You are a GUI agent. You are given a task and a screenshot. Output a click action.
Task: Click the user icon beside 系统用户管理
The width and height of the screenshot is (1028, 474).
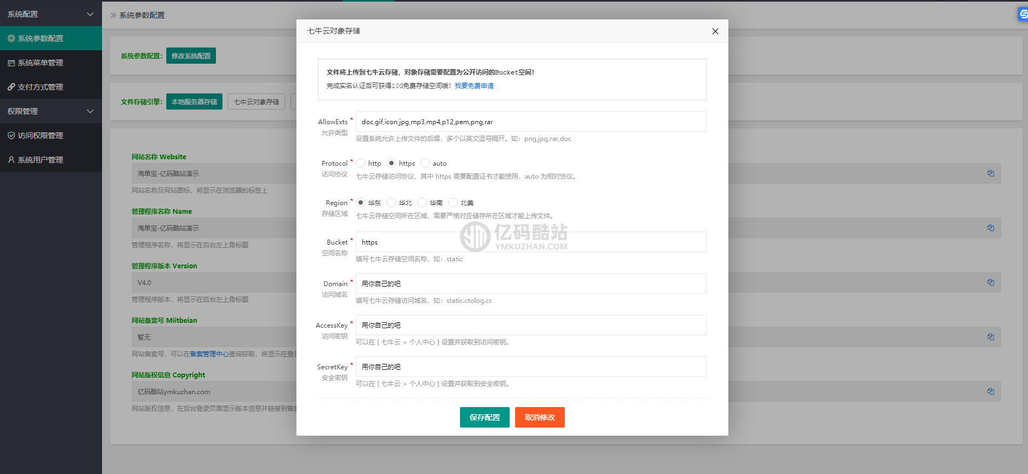11,160
